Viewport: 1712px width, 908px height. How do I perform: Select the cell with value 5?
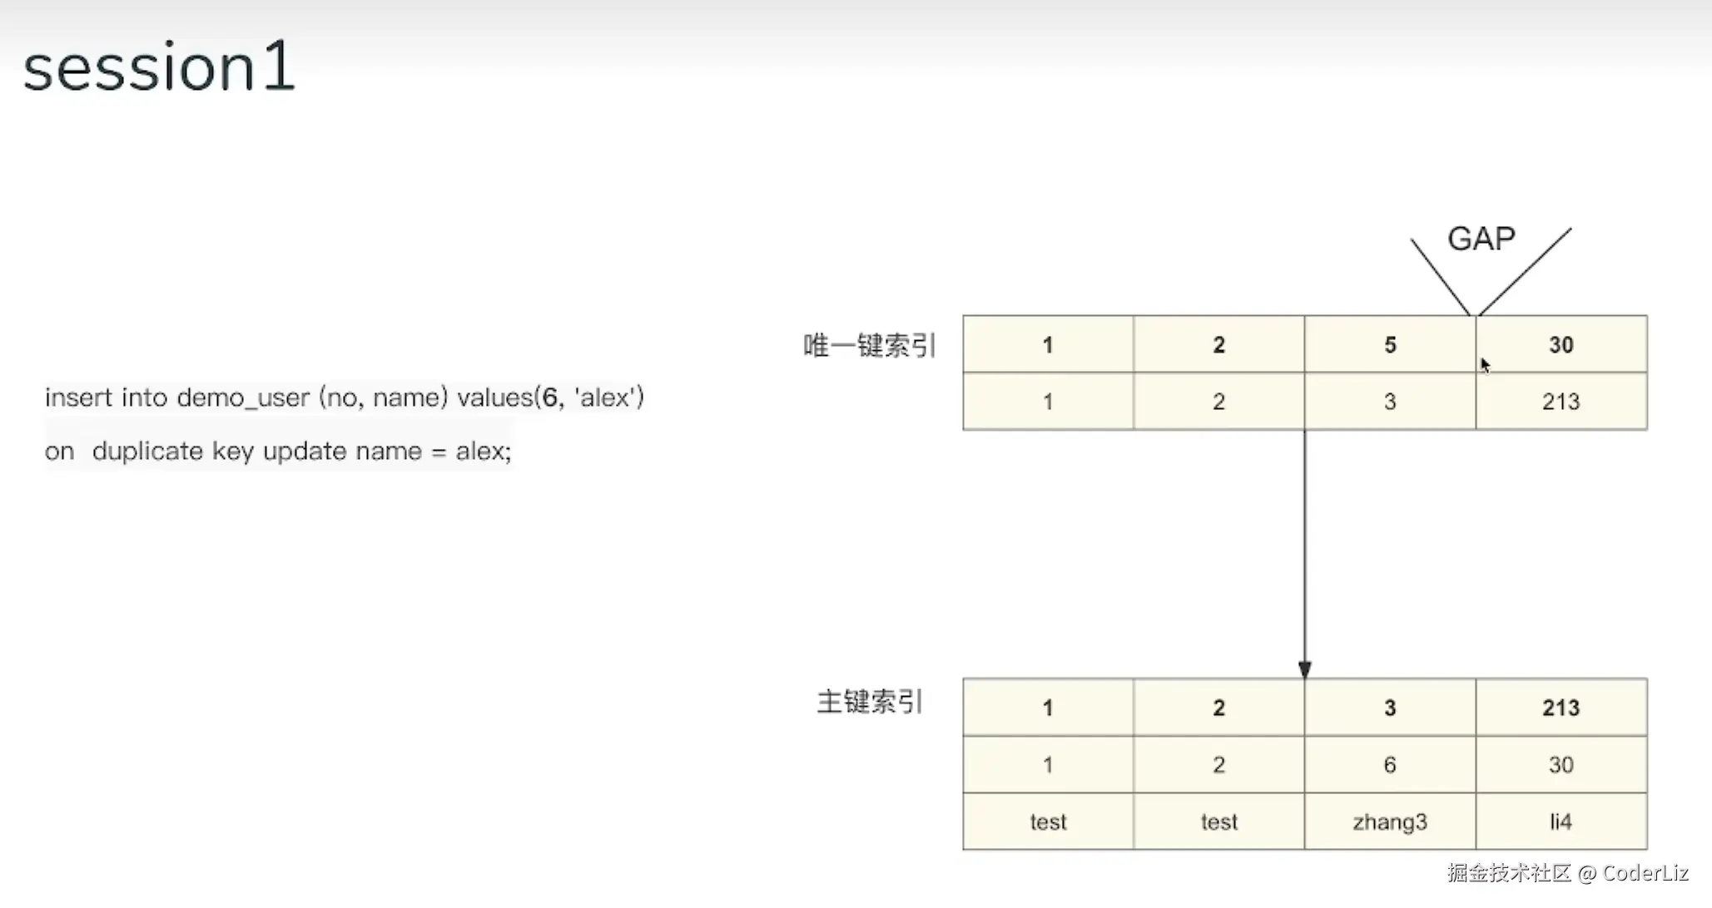(x=1389, y=344)
